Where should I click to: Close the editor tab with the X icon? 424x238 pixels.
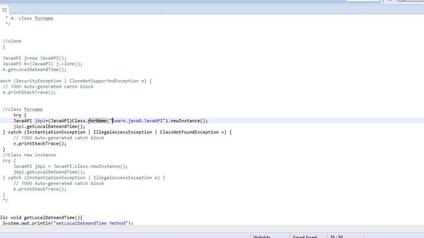coord(5,10)
